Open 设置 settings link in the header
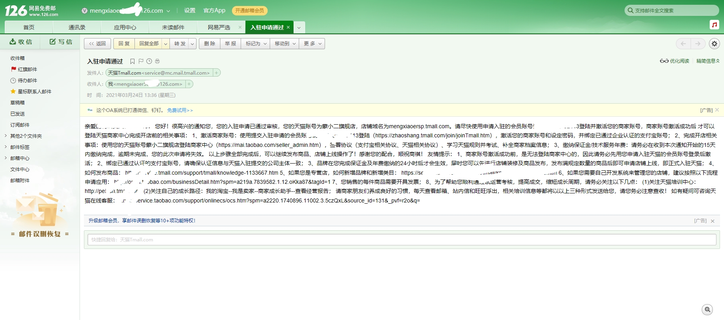 [x=190, y=10]
